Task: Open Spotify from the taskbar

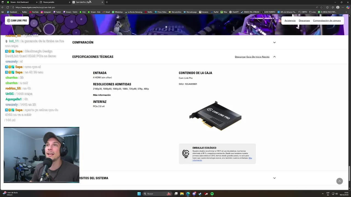Action: (212, 194)
